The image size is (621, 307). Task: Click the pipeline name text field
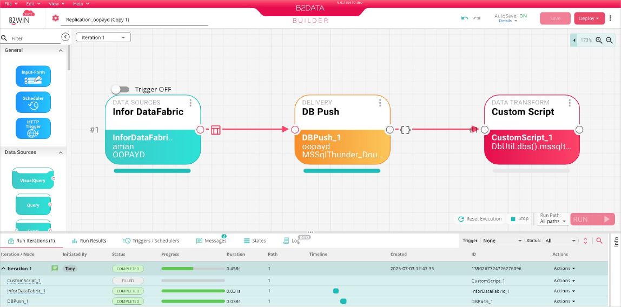[135, 19]
